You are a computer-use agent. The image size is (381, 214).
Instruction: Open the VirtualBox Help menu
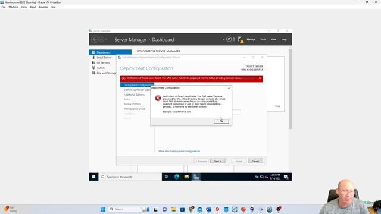click(53, 7)
